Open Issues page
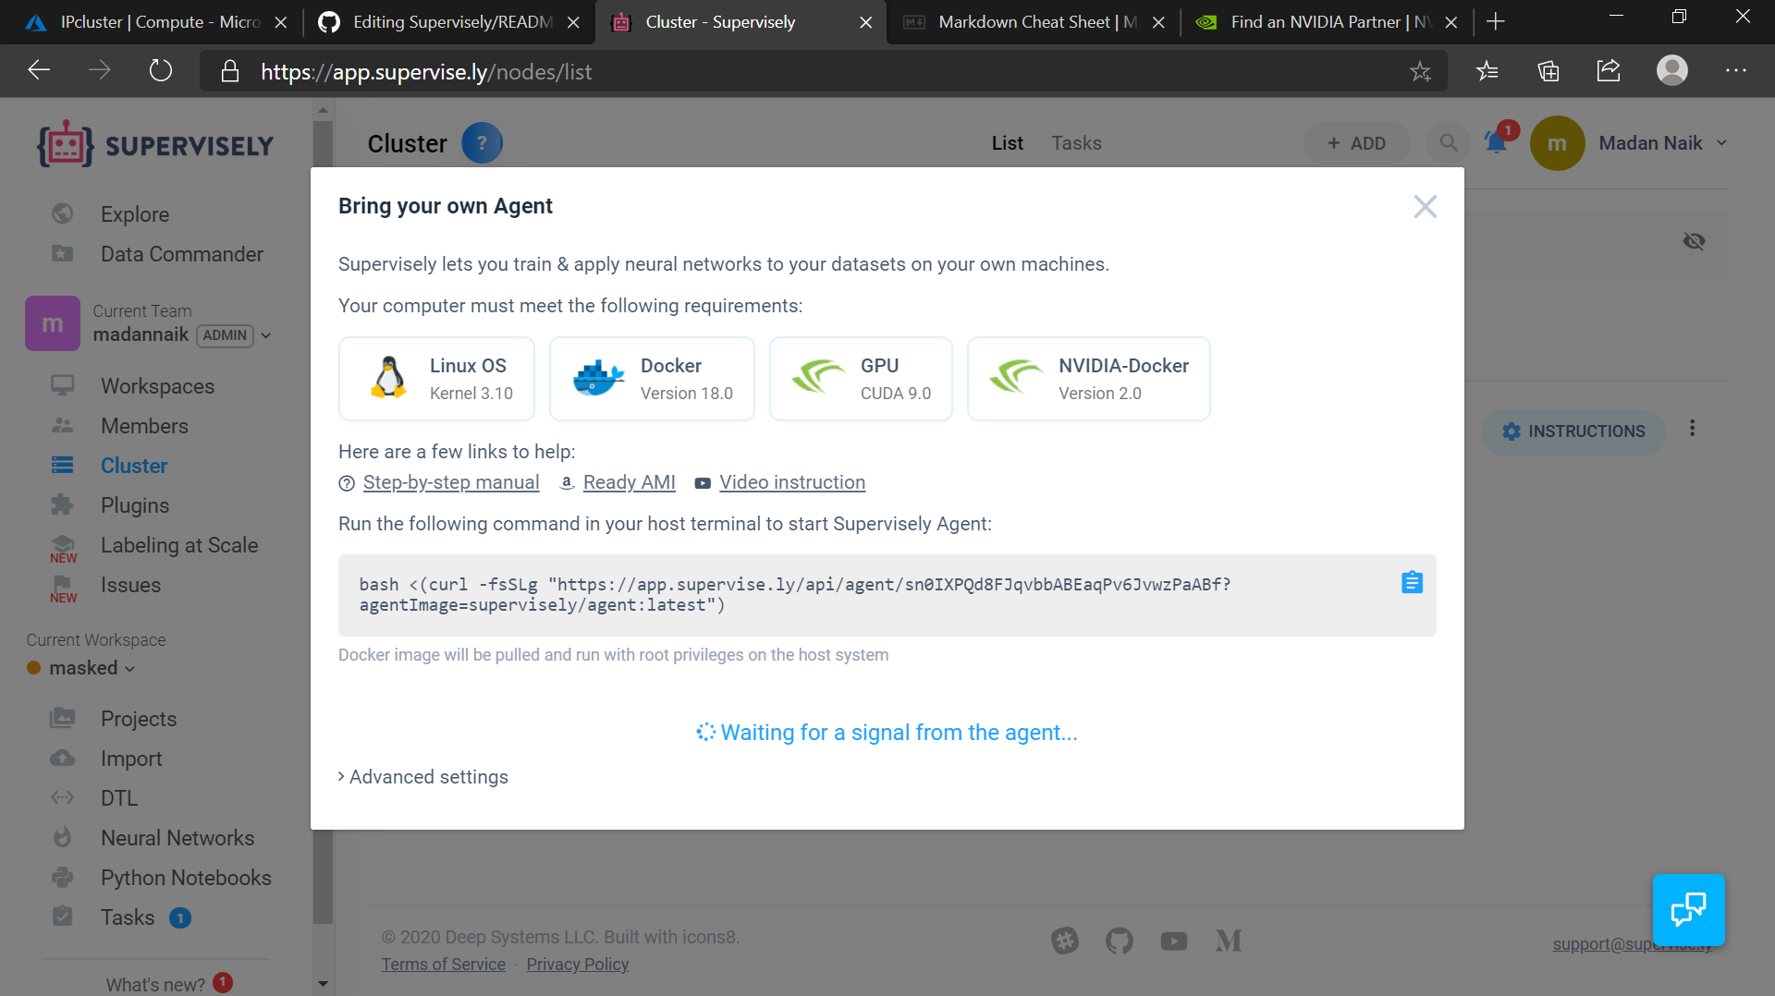Screen dimensions: 1775x996 [130, 584]
